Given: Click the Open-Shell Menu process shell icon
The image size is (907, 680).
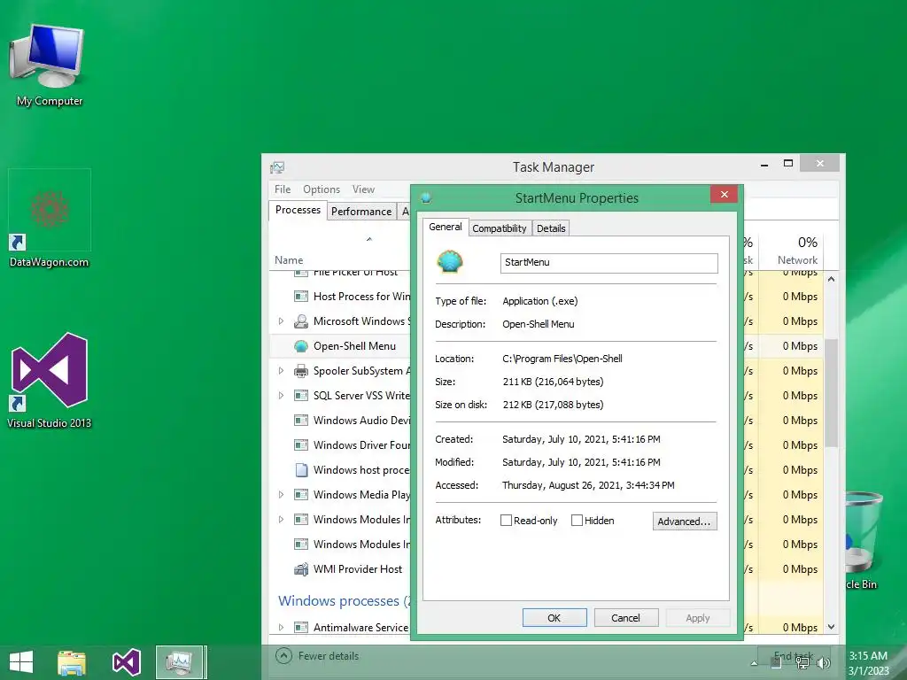Looking at the screenshot, I should [x=301, y=346].
